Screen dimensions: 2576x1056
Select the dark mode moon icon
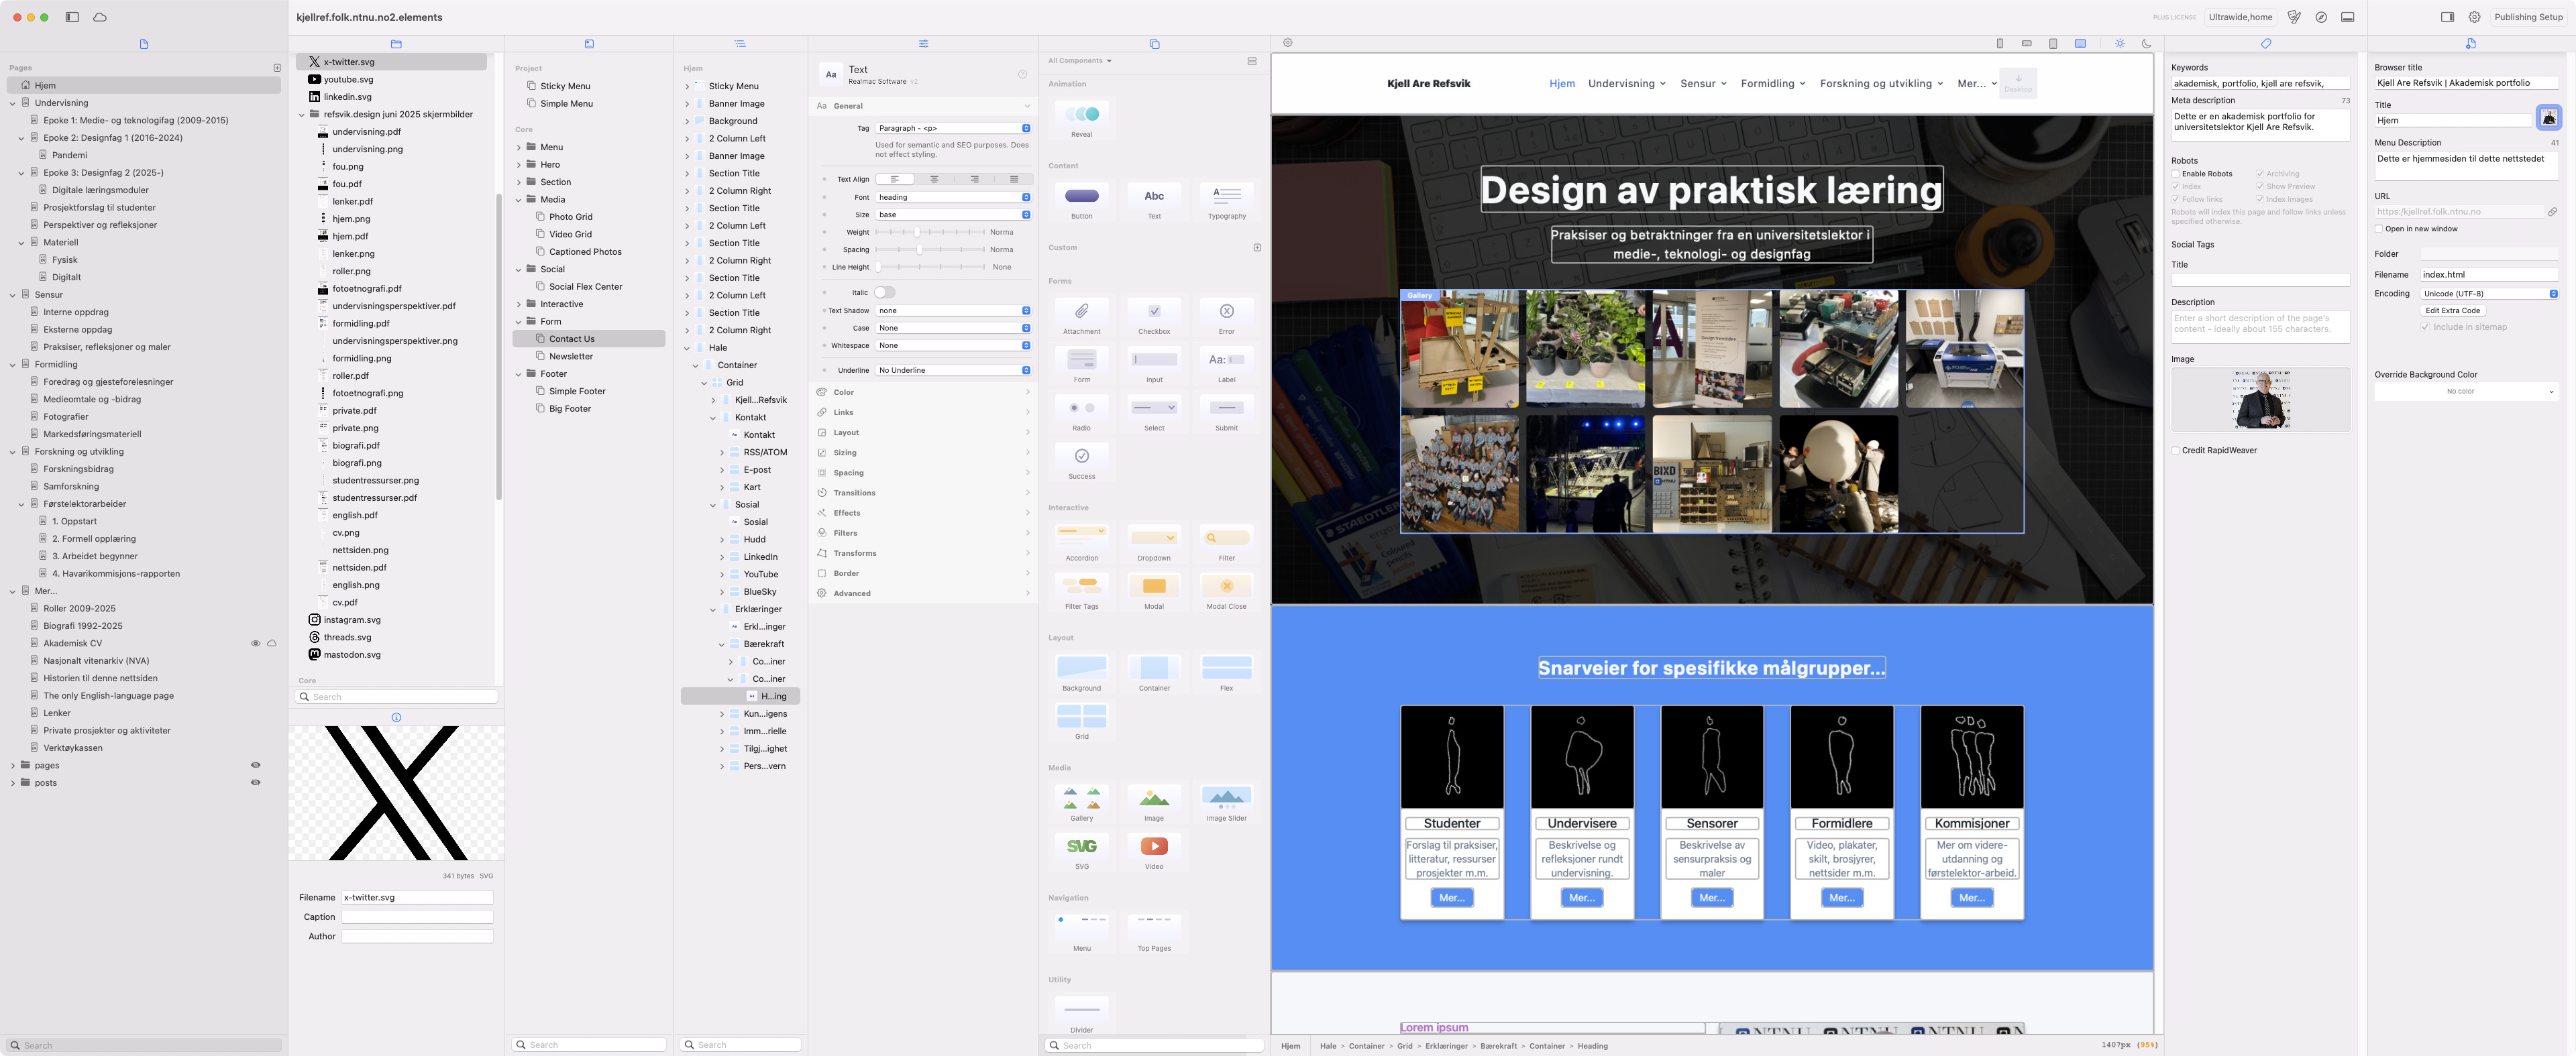2146,44
